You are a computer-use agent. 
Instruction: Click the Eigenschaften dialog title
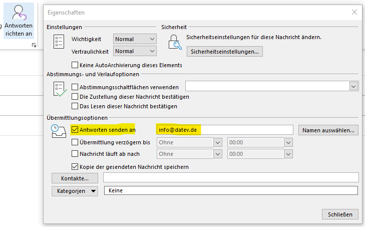click(x=66, y=13)
